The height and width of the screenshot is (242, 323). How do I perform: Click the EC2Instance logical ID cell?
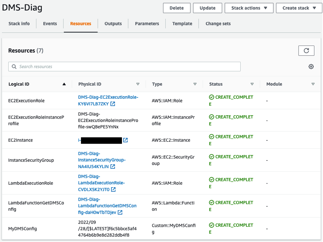tap(20, 140)
